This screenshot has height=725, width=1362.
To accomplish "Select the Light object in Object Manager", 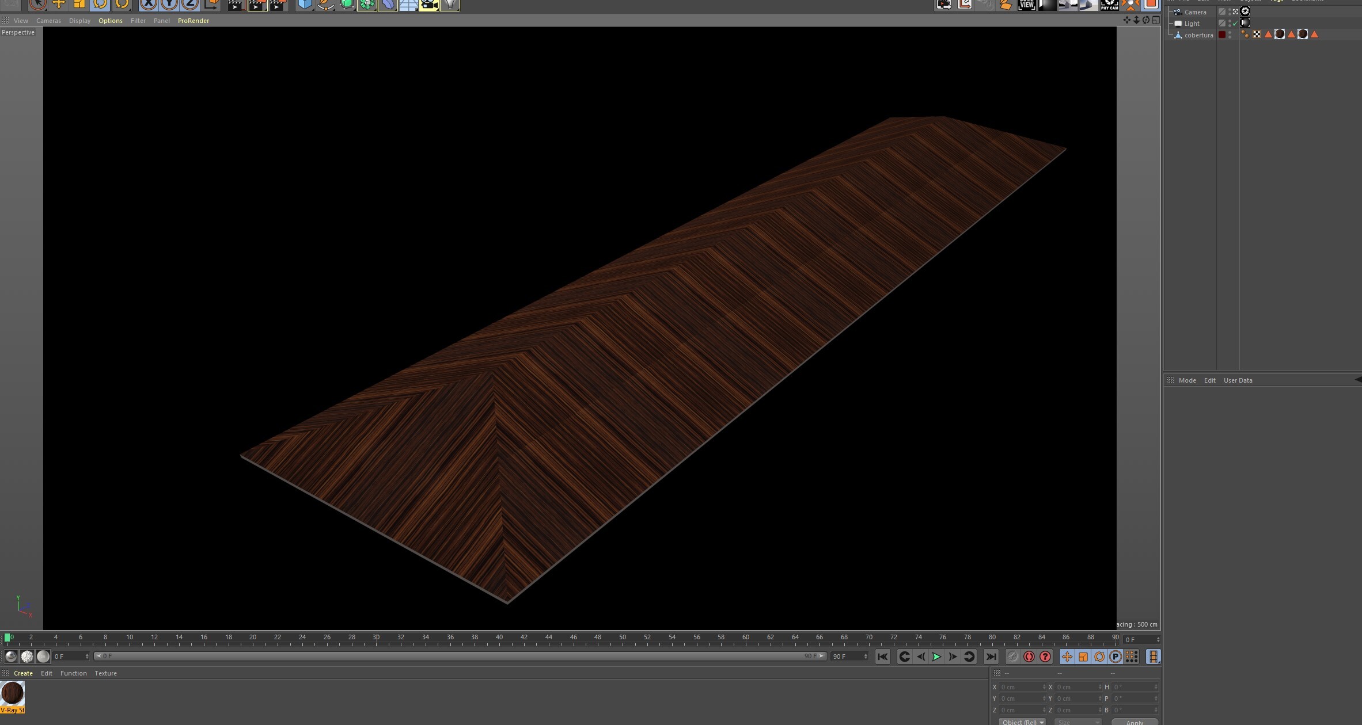I will coord(1192,24).
